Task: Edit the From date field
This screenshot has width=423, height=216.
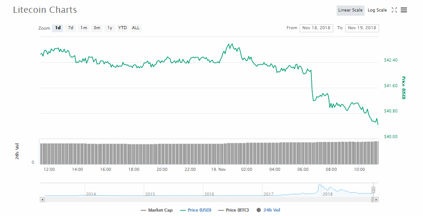Action: point(316,28)
